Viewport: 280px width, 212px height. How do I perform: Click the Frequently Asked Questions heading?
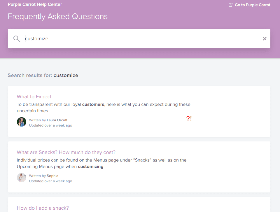[58, 16]
